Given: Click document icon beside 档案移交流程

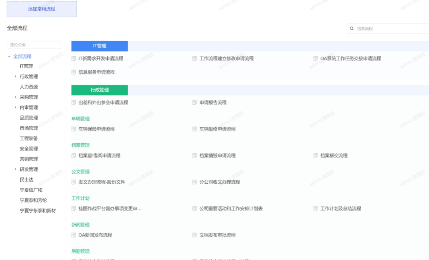Looking at the screenshot, I should click(315, 156).
